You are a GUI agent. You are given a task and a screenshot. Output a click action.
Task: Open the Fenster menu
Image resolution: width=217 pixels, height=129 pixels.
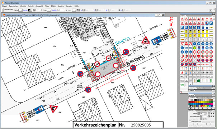point(69,6)
